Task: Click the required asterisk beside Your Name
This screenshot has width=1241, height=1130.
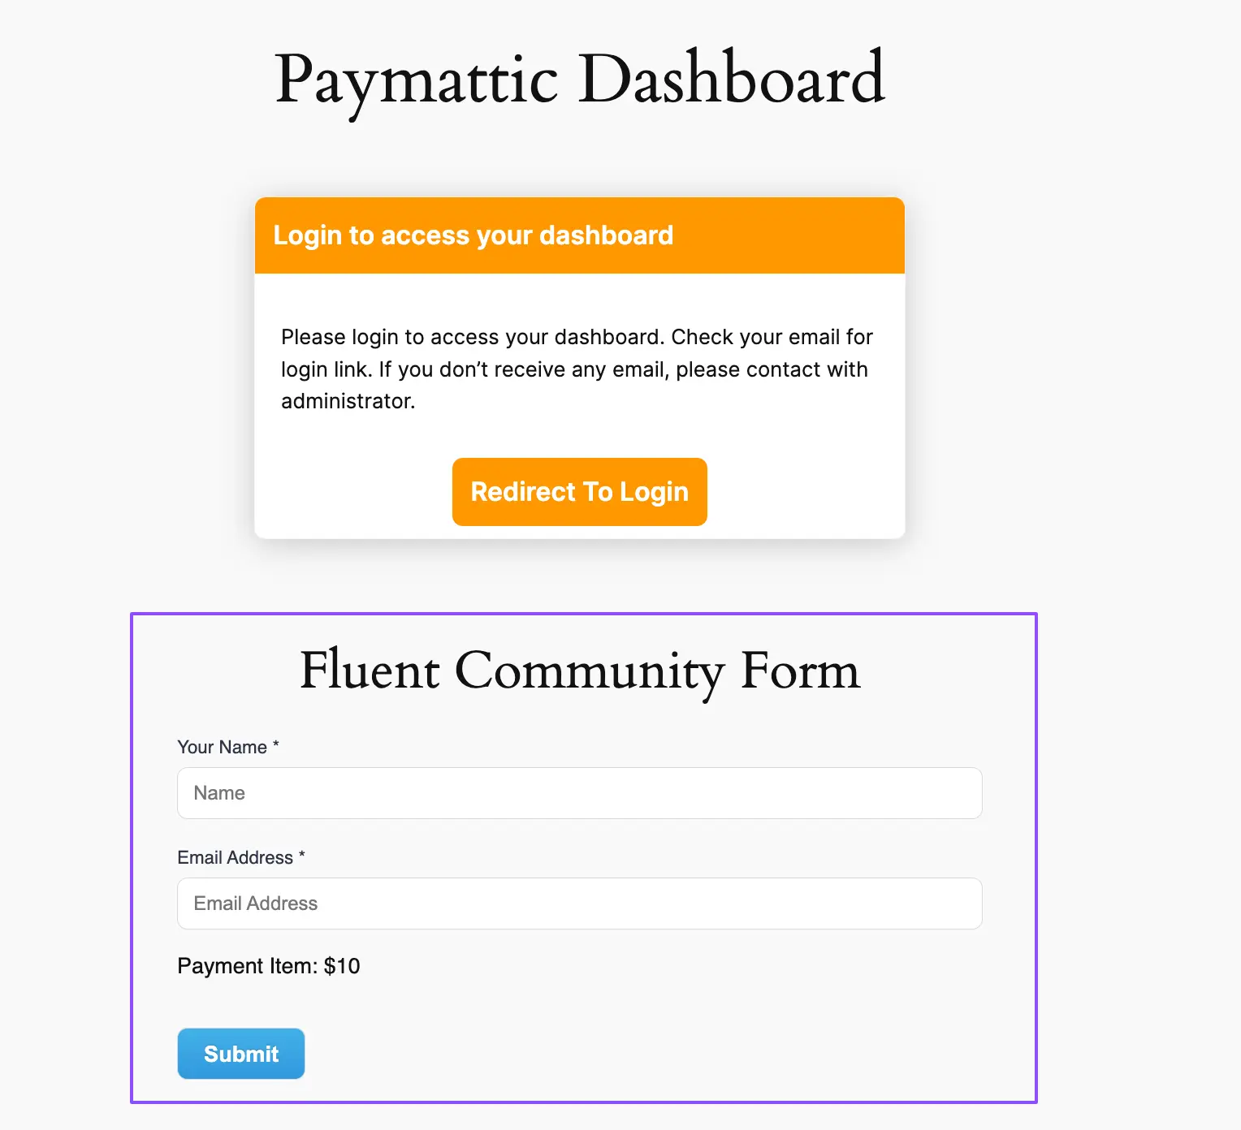Action: [276, 744]
